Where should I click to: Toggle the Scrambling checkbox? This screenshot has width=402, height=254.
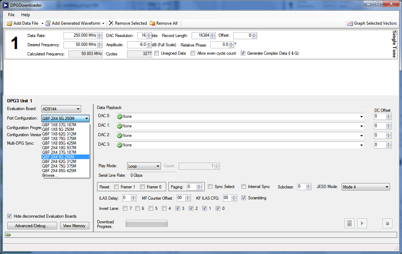[244, 198]
